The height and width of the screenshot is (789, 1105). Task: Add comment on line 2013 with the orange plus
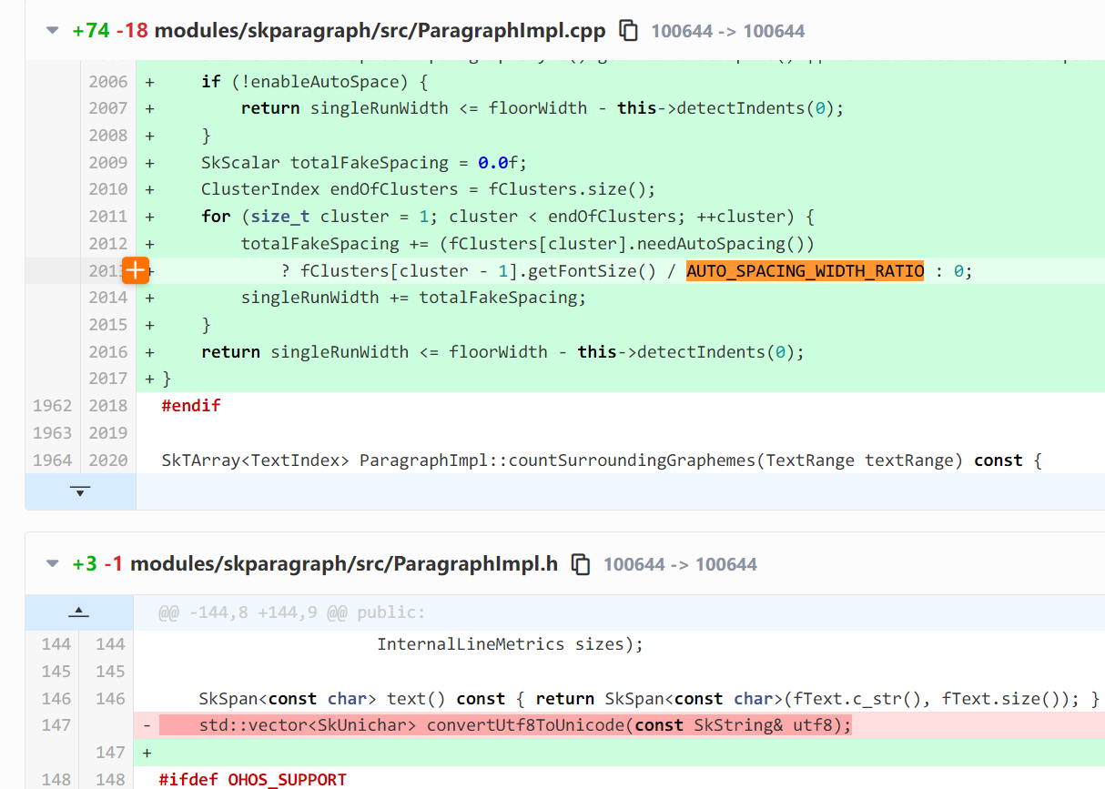[135, 270]
